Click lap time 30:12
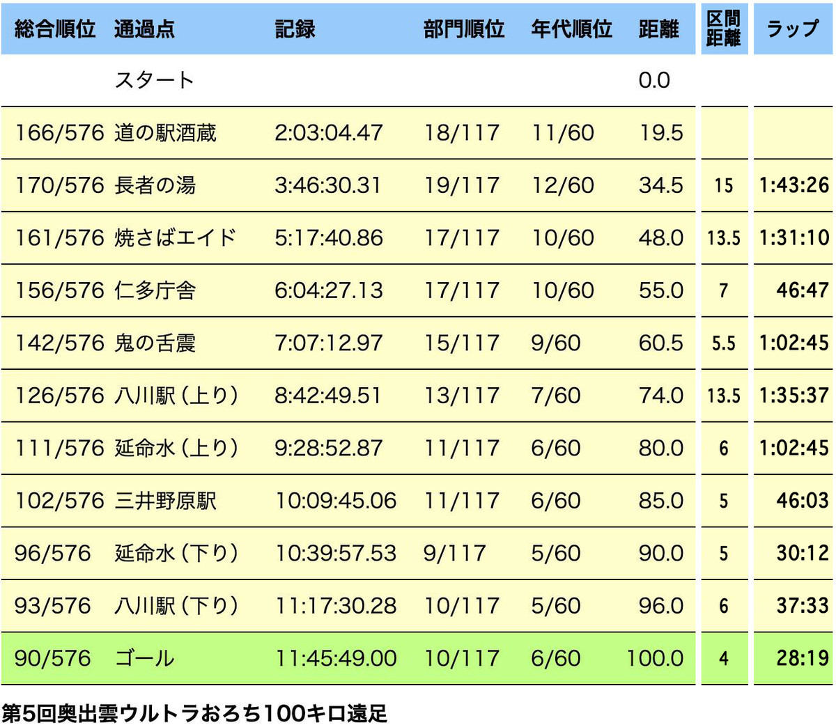 [x=803, y=553]
